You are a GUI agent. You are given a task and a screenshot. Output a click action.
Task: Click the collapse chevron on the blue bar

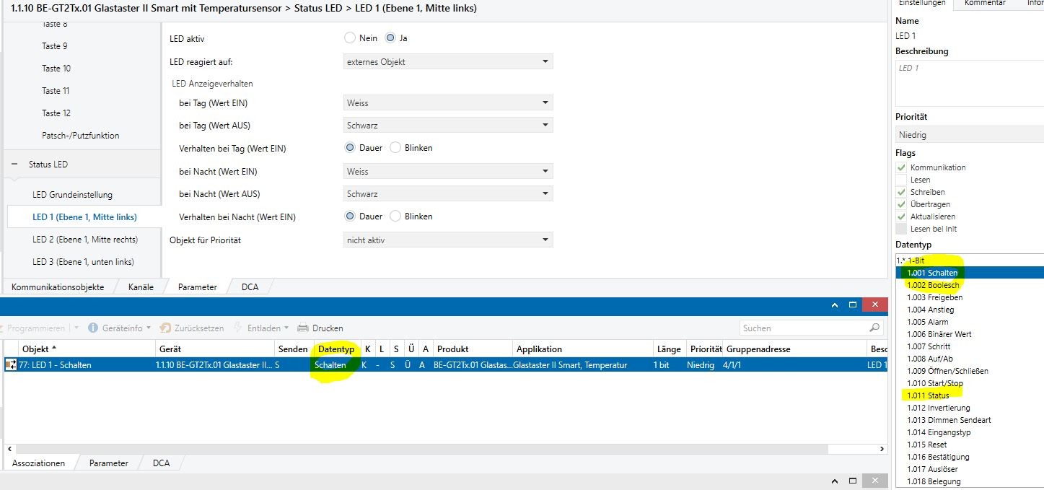835,305
